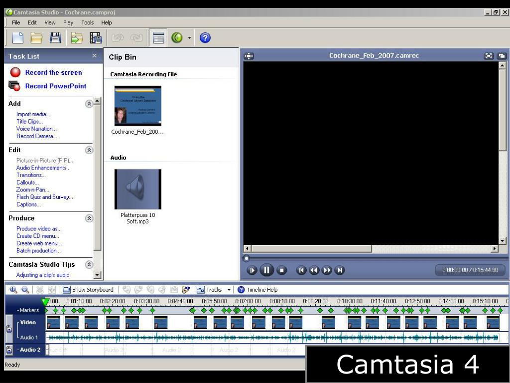Click the preview horizontal scrollbar thumb
Viewport: 510px width, 383px height.
tap(311, 248)
